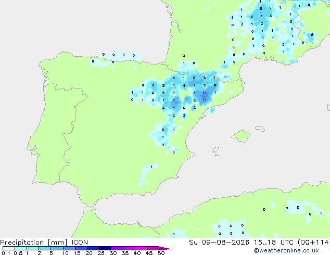This screenshot has width=330, height=255.
Task: Click the 20–25 mm legend swatch
Action: pyautogui.click(x=93, y=248)
